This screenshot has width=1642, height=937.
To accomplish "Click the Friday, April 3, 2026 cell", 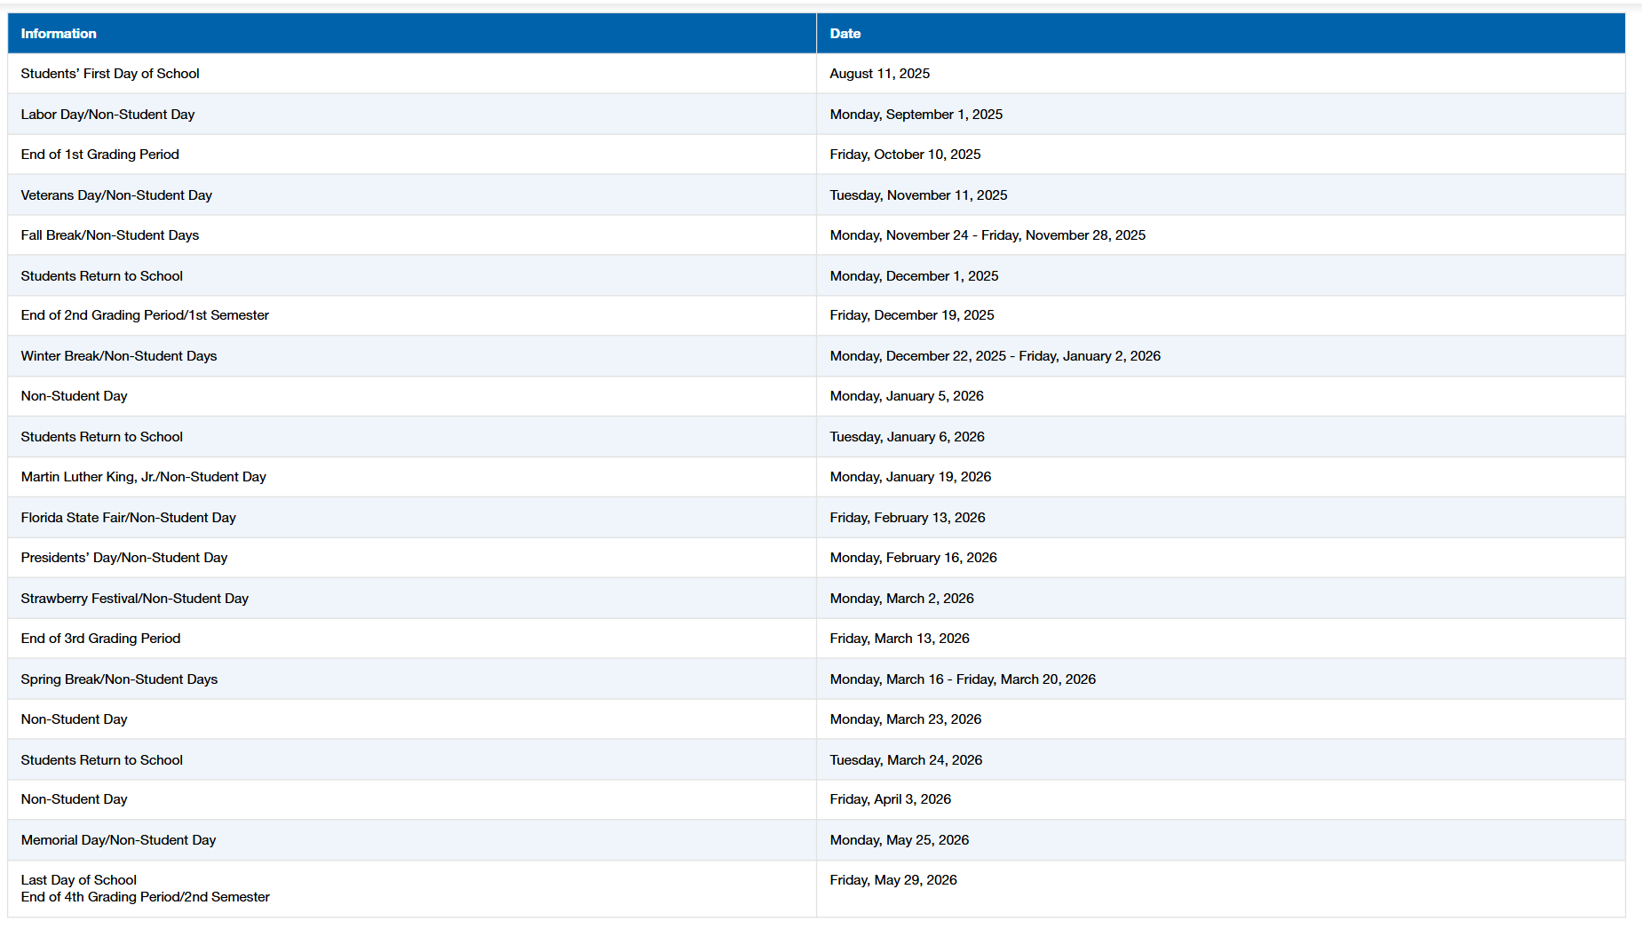I will (x=890, y=799).
